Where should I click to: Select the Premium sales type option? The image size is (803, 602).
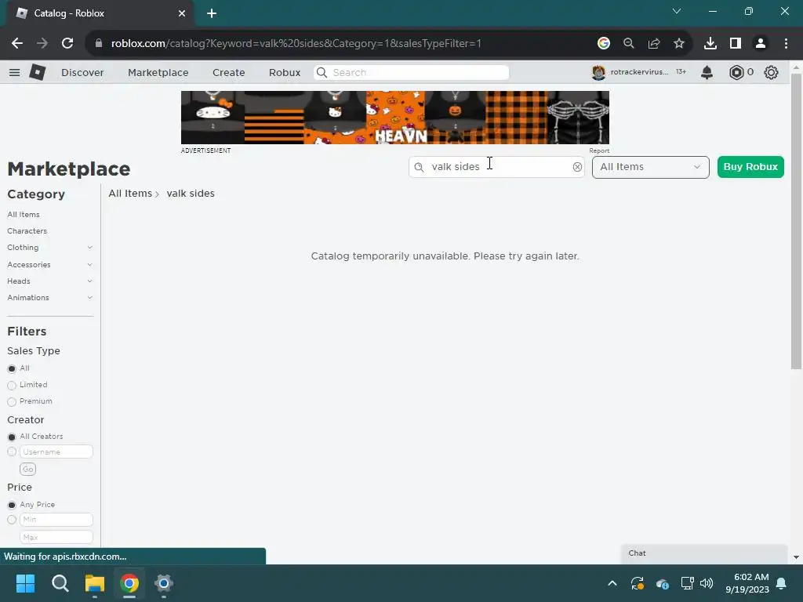(x=12, y=401)
